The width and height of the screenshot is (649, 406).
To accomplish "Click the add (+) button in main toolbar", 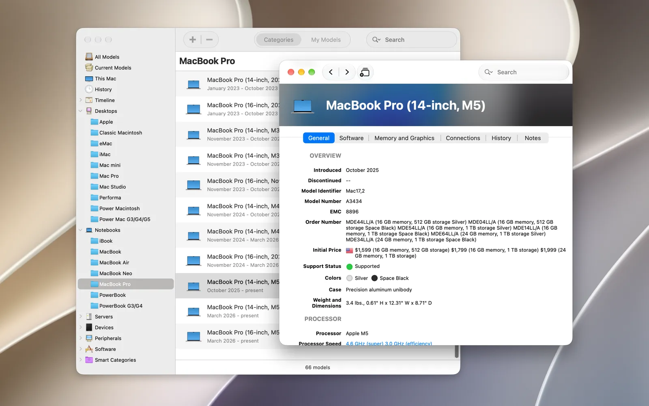I will 193,39.
